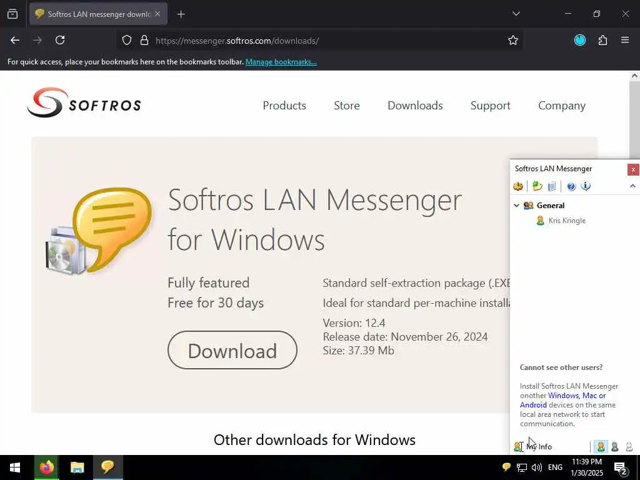Follow the Windows link in Messenger hint
Screen dimensions: 640x480
pos(563,396)
